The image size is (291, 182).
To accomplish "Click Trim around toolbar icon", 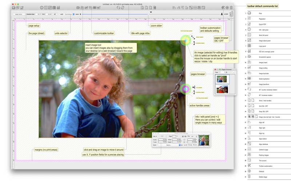I will coord(203,8).
